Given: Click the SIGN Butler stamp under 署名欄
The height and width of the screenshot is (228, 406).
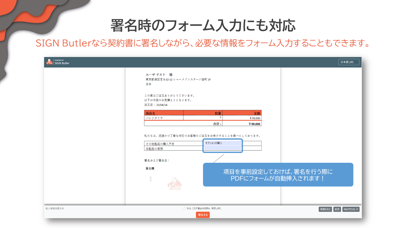Looking at the screenshot, I should coord(175,184).
